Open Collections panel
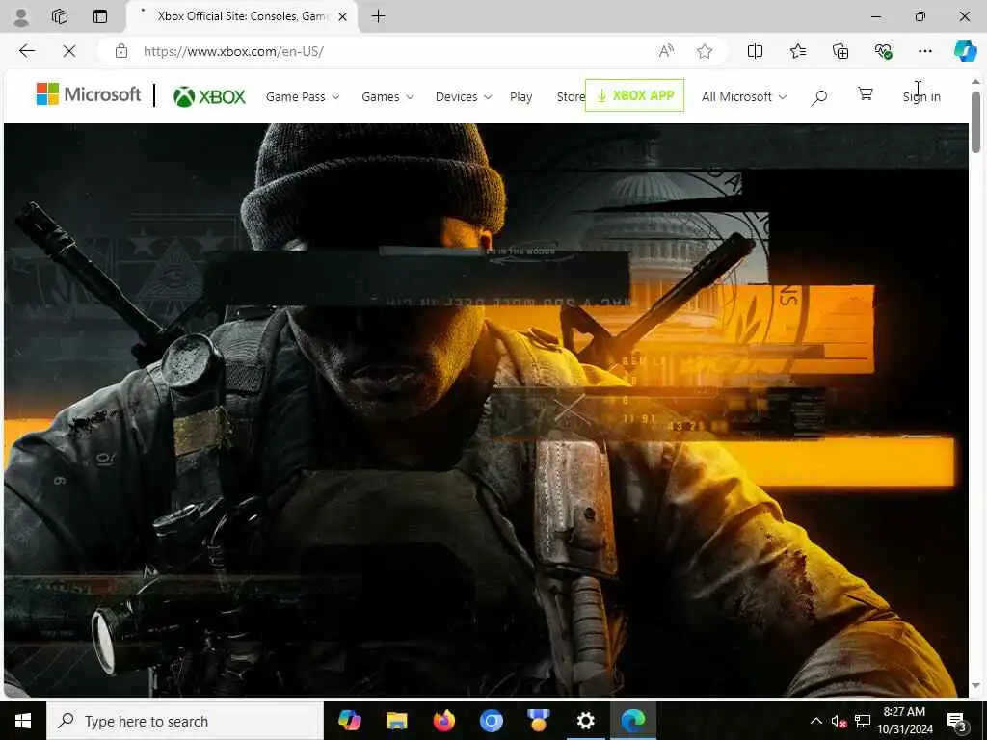This screenshot has width=987, height=740. (x=840, y=51)
